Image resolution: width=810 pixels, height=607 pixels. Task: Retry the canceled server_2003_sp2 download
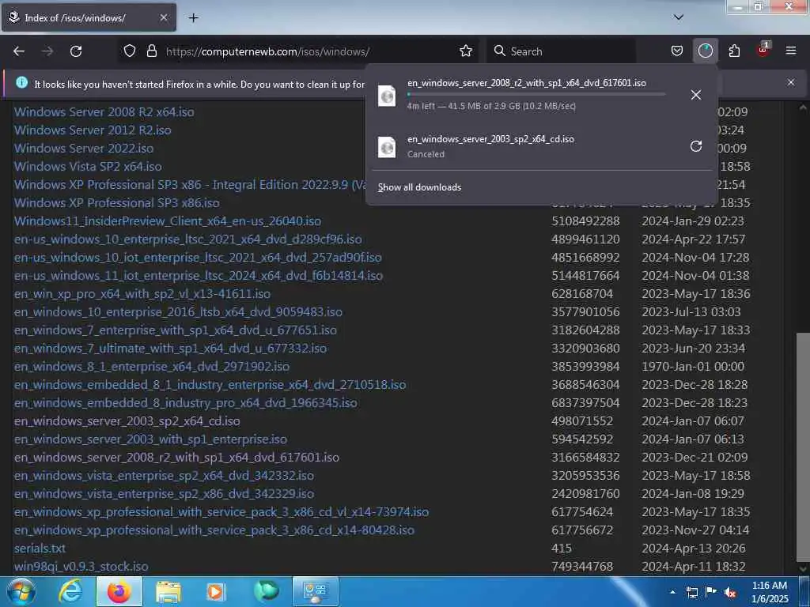pos(696,146)
